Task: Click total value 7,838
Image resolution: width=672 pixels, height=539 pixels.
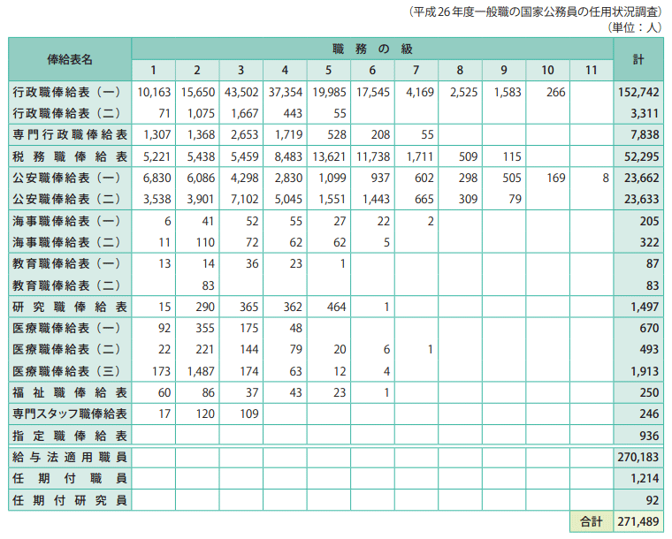Action: pyautogui.click(x=644, y=135)
